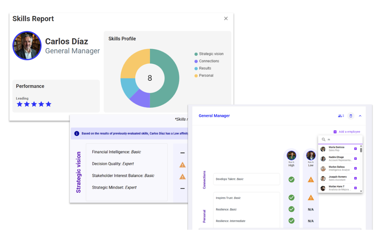Collapse the General Manager section
Screen dimensions: 383x250
coord(360,116)
